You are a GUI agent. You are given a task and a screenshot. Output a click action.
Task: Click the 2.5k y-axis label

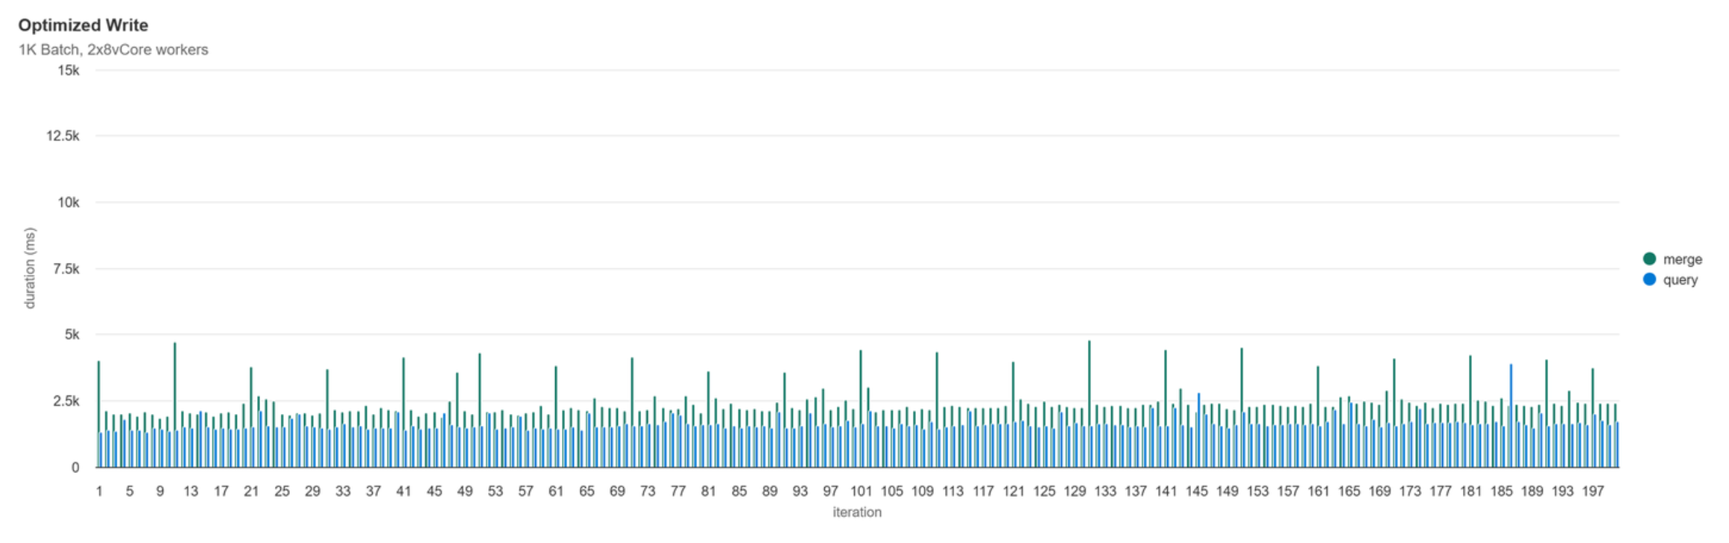pos(66,401)
